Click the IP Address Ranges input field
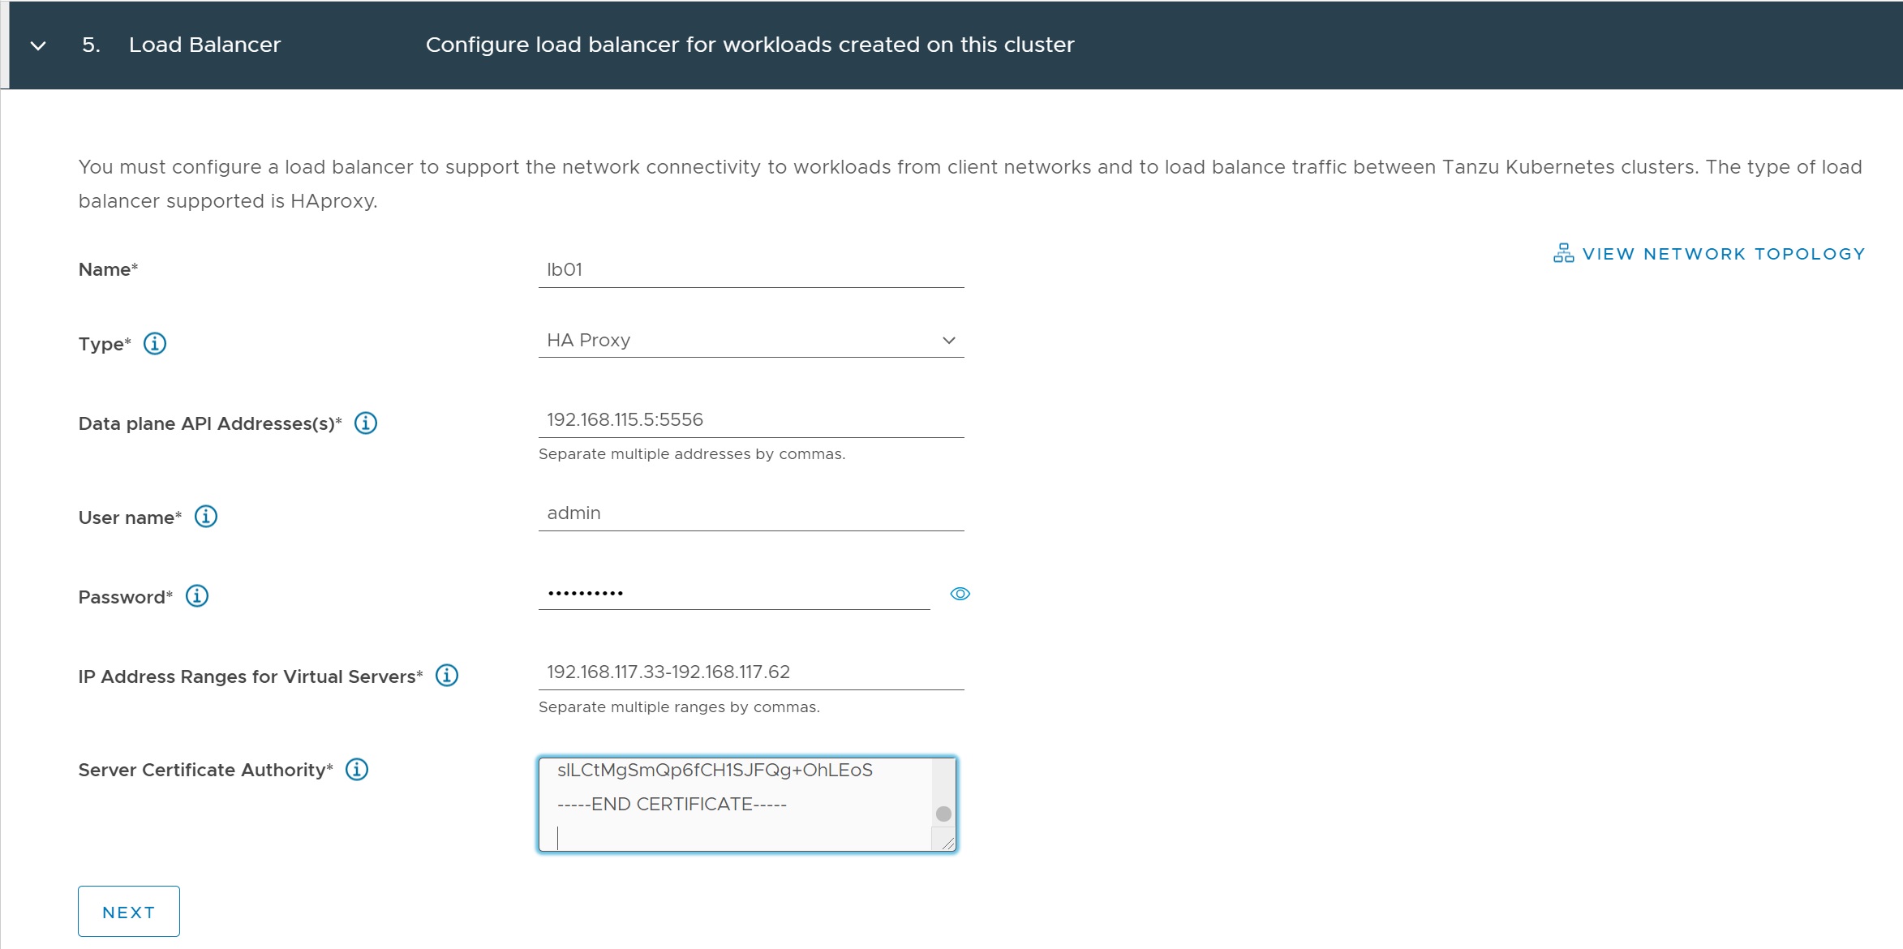 click(x=750, y=672)
